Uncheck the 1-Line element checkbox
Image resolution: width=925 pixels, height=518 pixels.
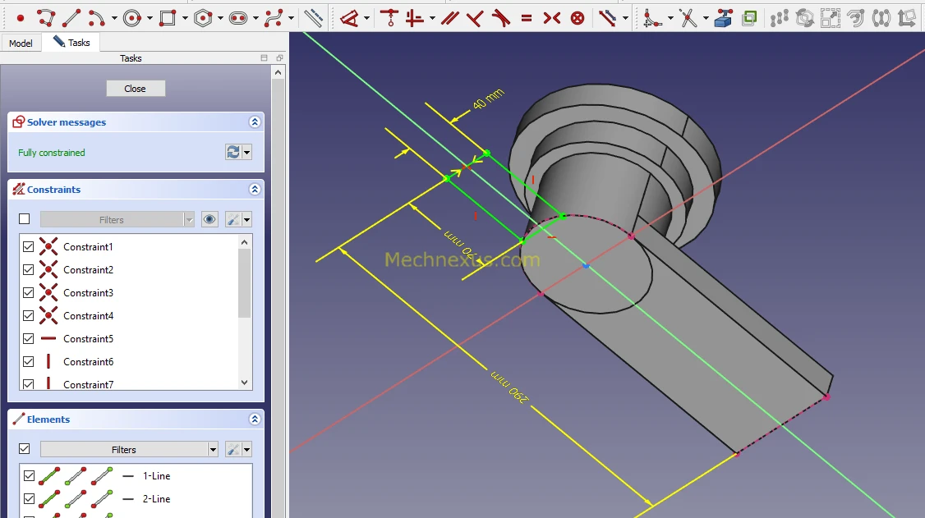coord(29,476)
